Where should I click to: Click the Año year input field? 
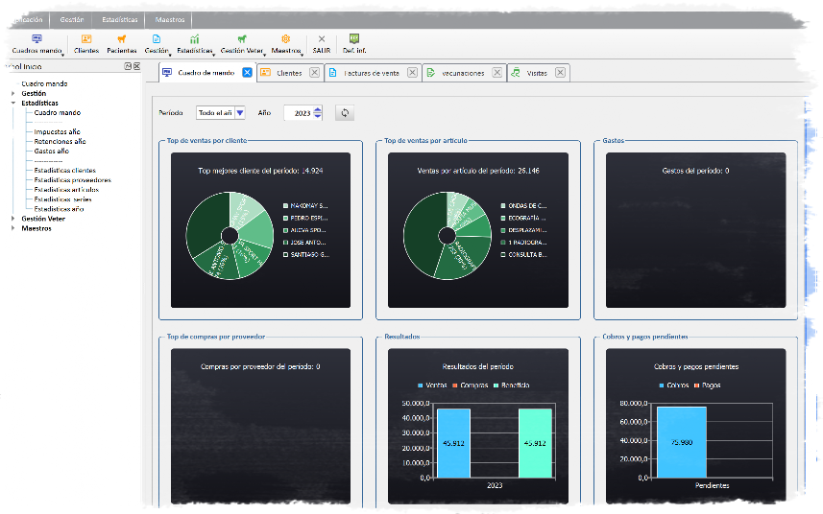(x=299, y=113)
